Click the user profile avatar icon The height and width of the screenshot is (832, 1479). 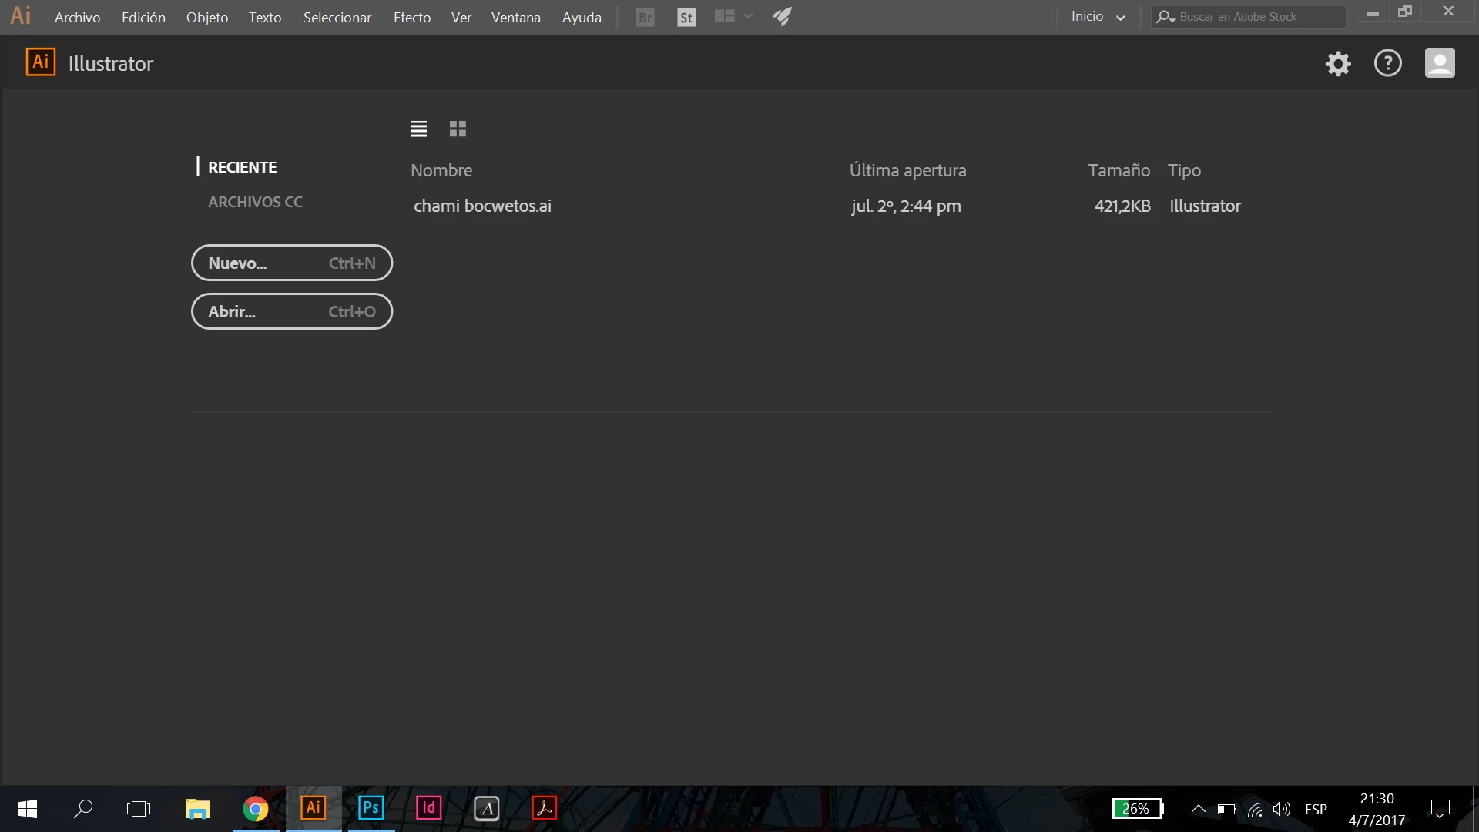(x=1439, y=63)
